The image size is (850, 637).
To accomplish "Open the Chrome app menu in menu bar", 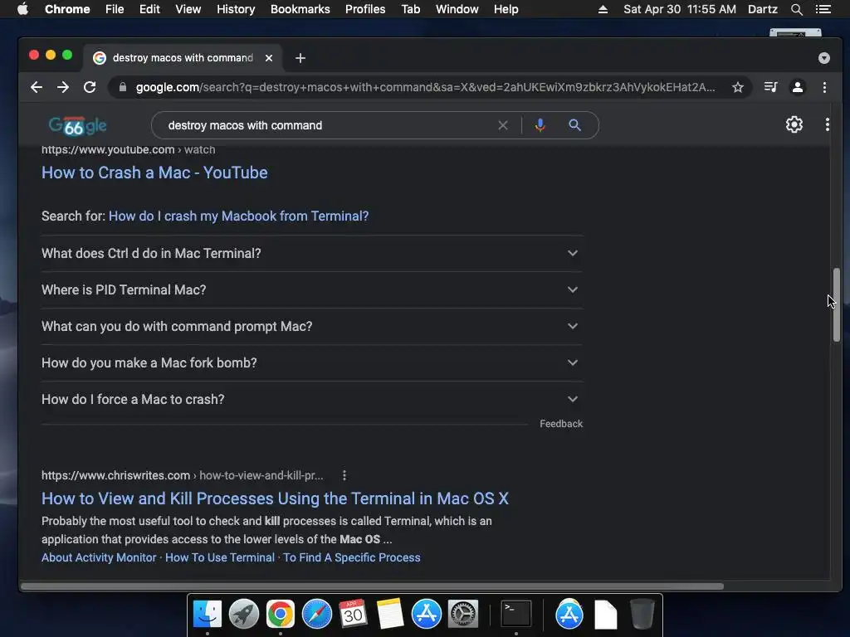I will pyautogui.click(x=67, y=9).
